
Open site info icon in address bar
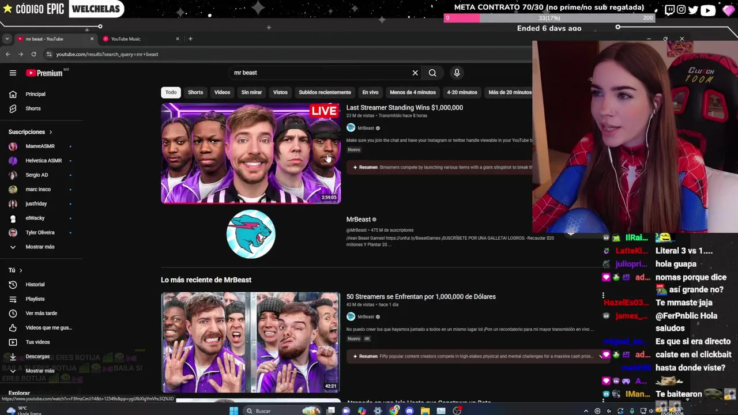pos(50,54)
